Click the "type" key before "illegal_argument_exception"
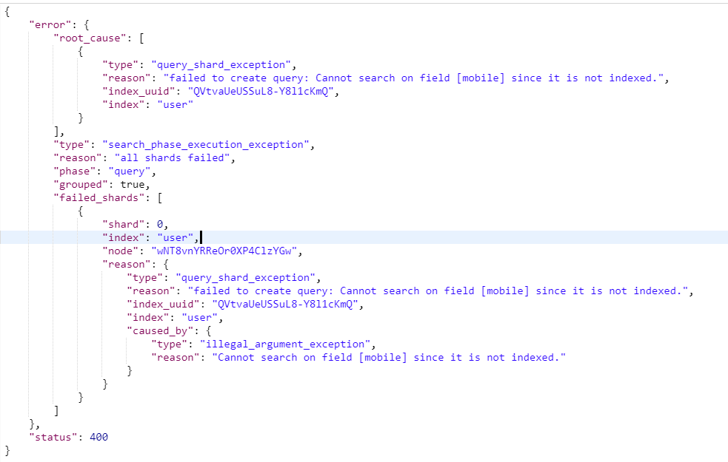The width and height of the screenshot is (728, 462). click(x=169, y=344)
